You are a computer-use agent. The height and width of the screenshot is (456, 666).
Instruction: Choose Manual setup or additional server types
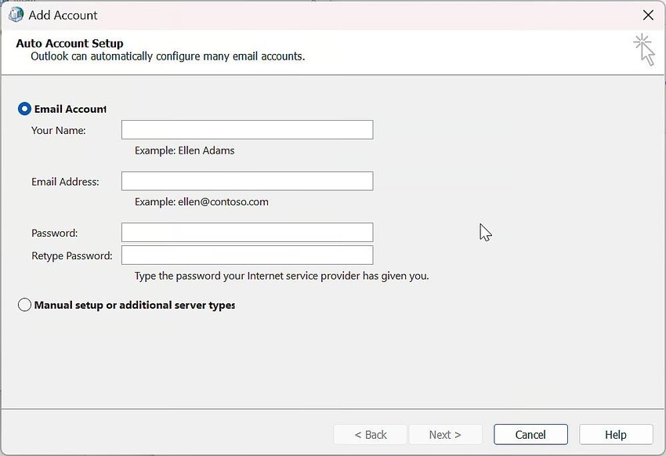click(x=24, y=305)
